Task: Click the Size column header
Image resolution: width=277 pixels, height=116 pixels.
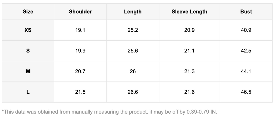Action: [28, 12]
